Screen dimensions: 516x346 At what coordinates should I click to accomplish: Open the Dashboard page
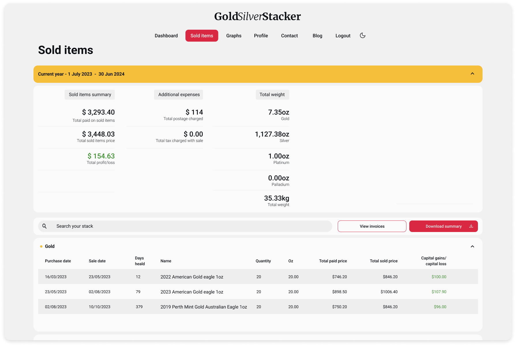point(166,35)
